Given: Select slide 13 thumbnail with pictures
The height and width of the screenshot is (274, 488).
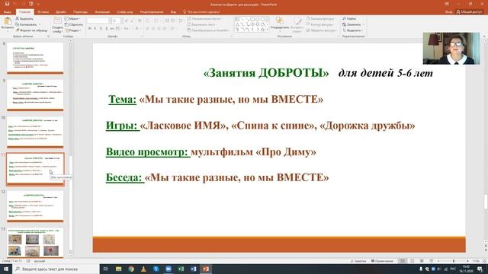Looking at the screenshot, I should coord(35,242).
